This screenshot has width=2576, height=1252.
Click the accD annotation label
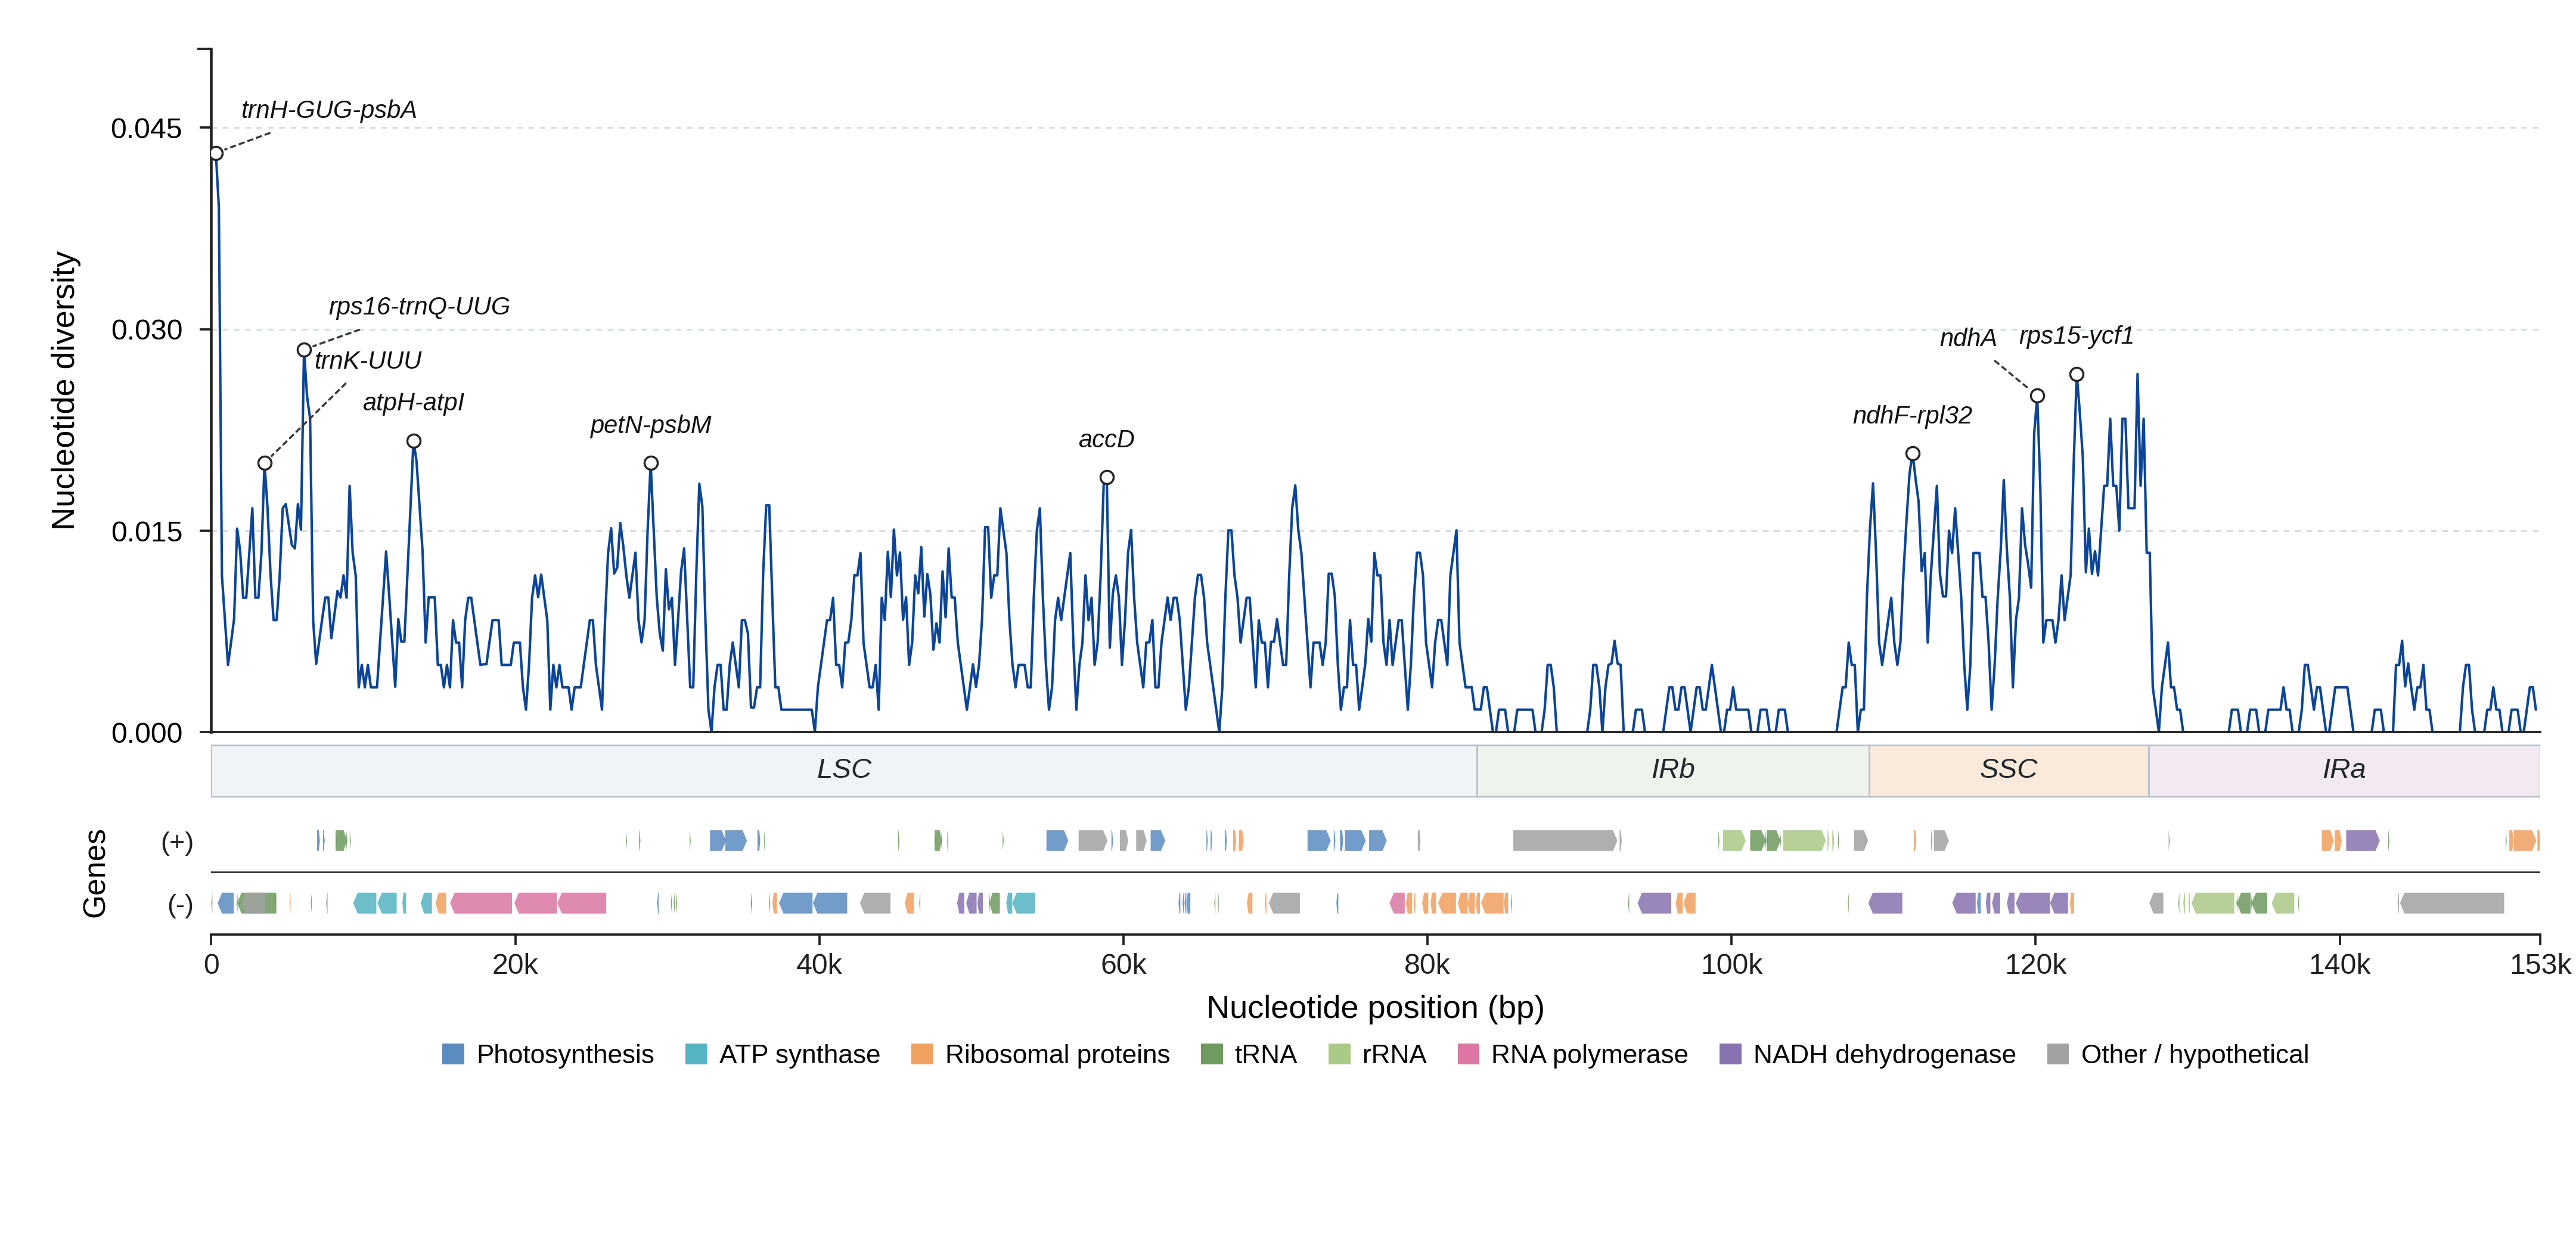pos(1106,438)
